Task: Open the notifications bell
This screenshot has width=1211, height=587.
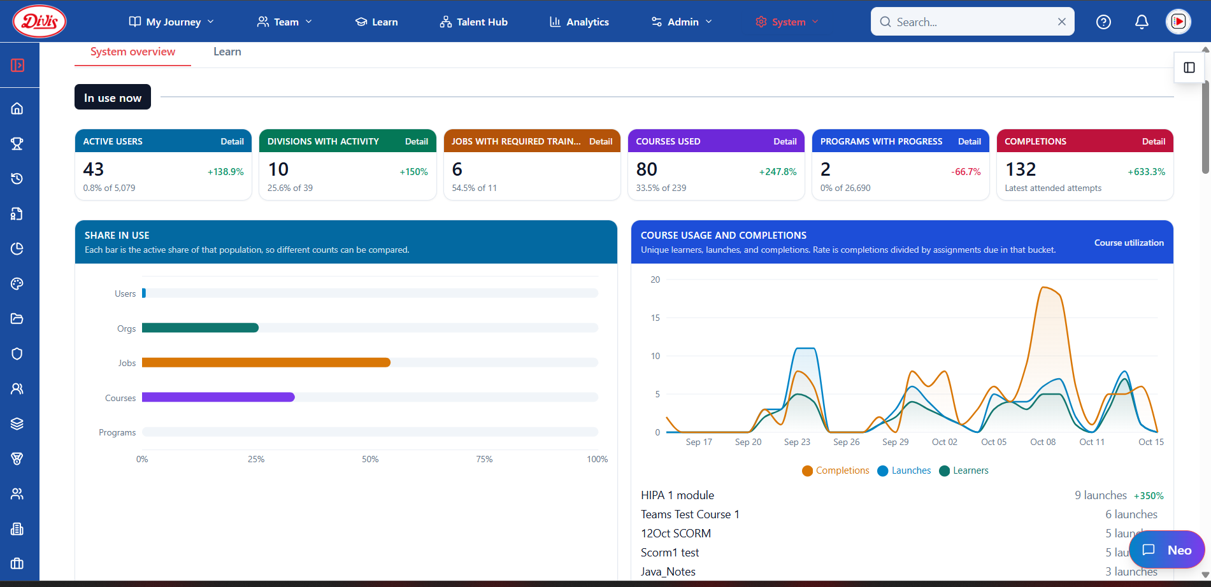Action: click(1142, 22)
